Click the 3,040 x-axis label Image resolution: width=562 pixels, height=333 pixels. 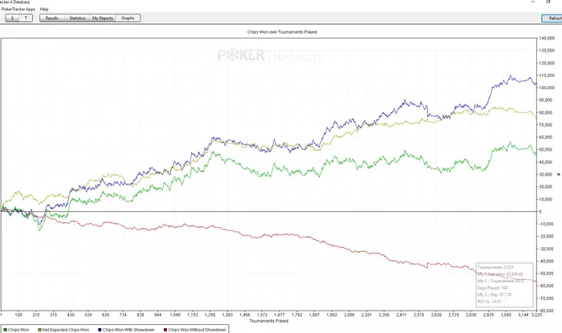505,315
